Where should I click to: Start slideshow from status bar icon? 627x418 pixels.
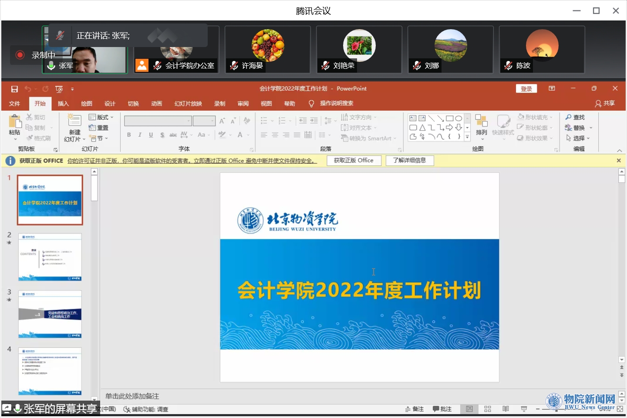tap(524, 409)
